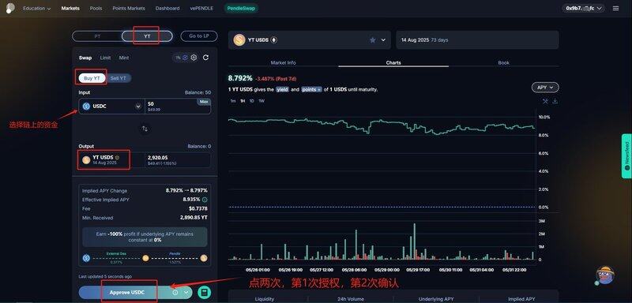Expand Approve USDC options chevron

point(186,293)
